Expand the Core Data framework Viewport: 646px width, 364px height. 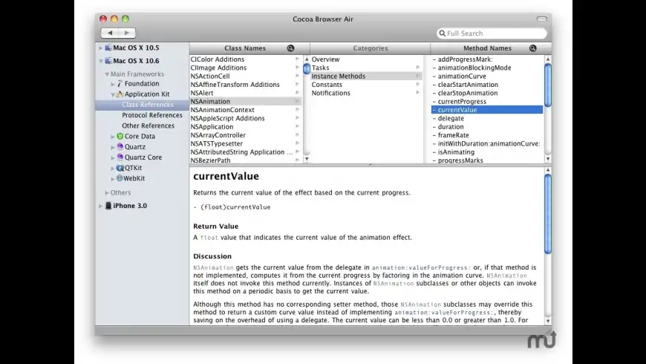coord(113,137)
